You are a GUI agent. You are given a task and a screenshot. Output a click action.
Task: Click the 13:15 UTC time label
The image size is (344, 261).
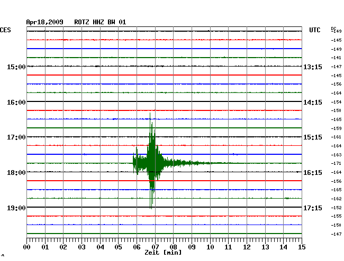[313, 67]
